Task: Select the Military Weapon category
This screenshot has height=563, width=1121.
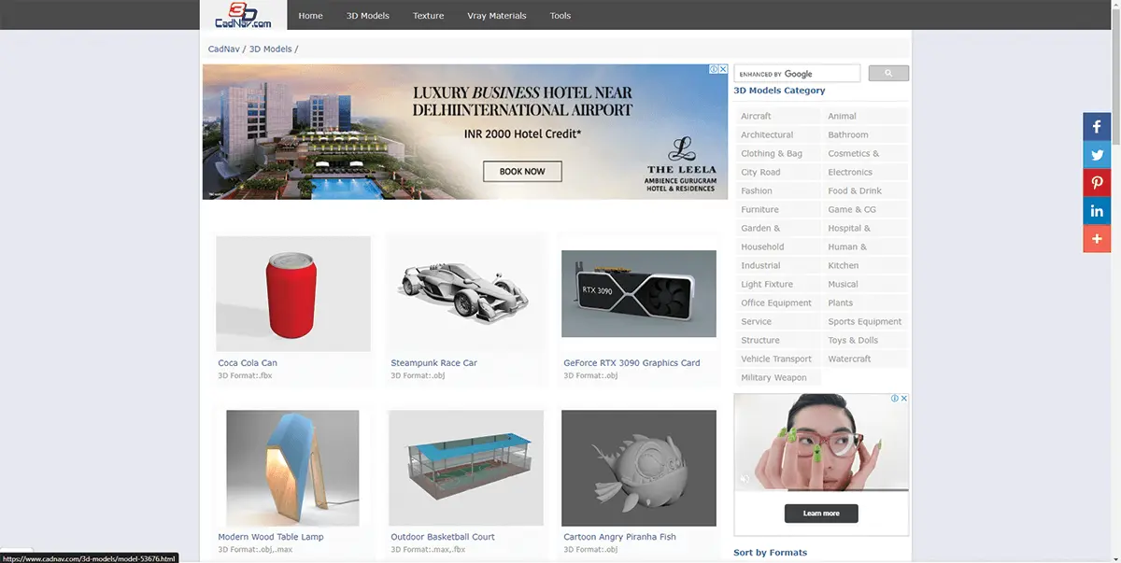Action: (773, 378)
